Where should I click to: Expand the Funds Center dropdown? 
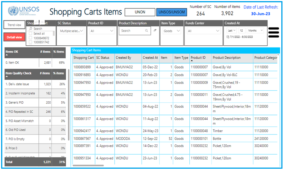pyautogui.click(x=203, y=31)
